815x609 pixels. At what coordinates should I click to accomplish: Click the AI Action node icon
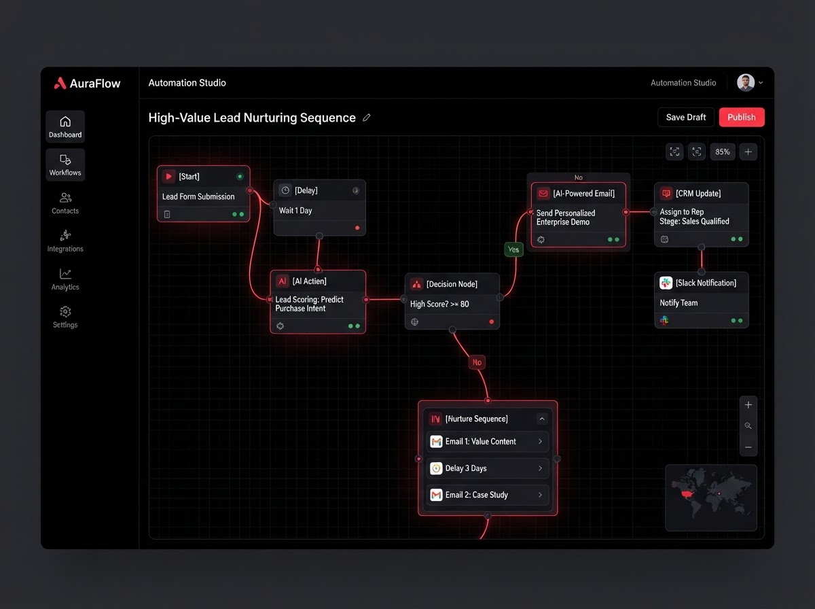pyautogui.click(x=283, y=281)
